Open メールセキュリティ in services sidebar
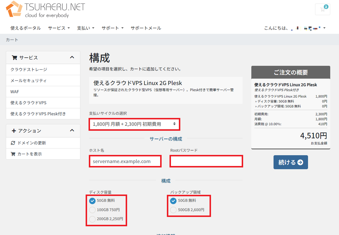 43,81
